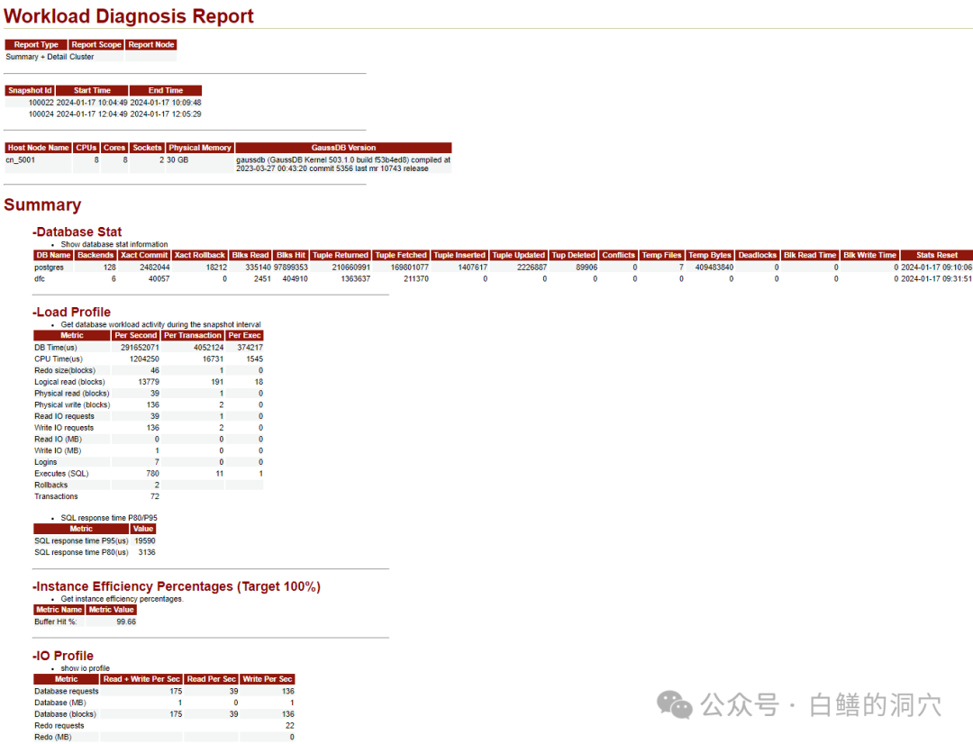
Task: Click the Read + Write Per Sec header
Action: pos(141,679)
